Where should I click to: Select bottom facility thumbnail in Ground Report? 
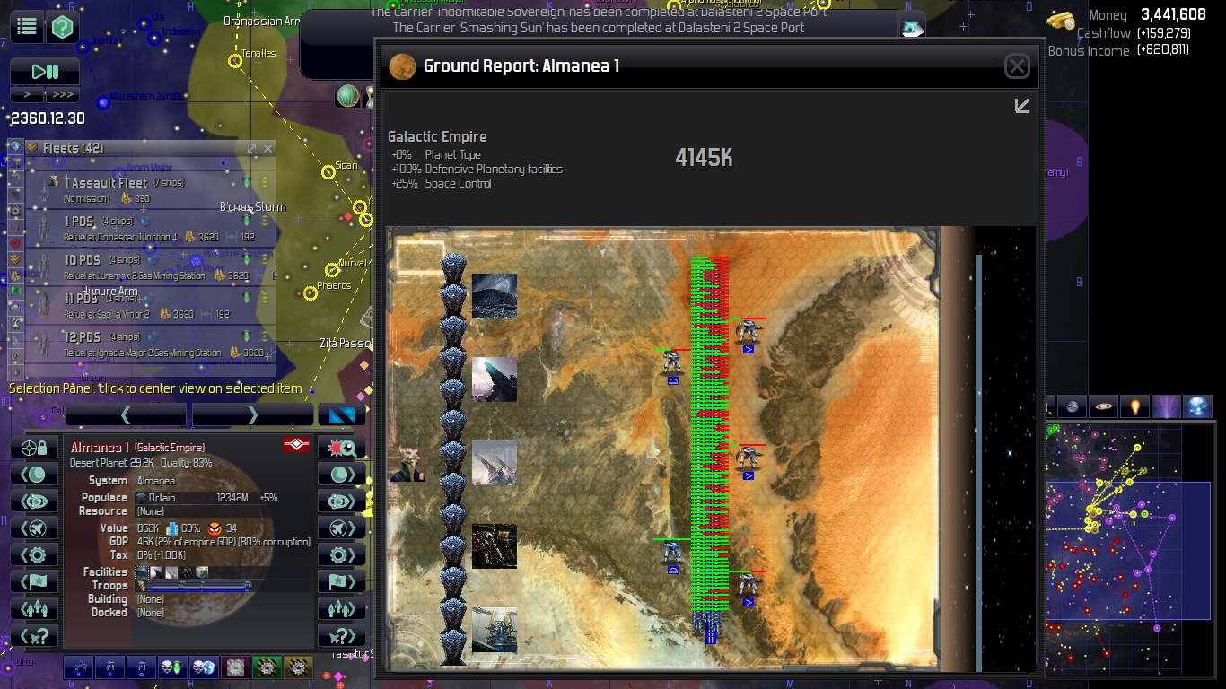point(495,630)
